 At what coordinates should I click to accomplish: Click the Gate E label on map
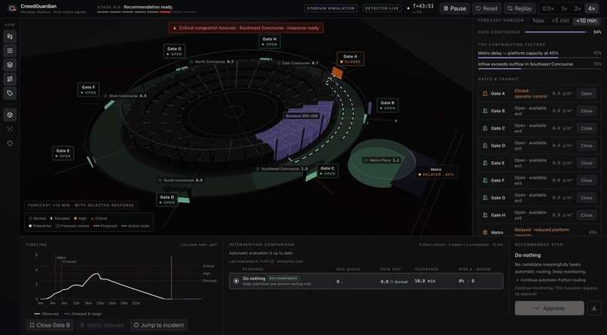[63, 153]
